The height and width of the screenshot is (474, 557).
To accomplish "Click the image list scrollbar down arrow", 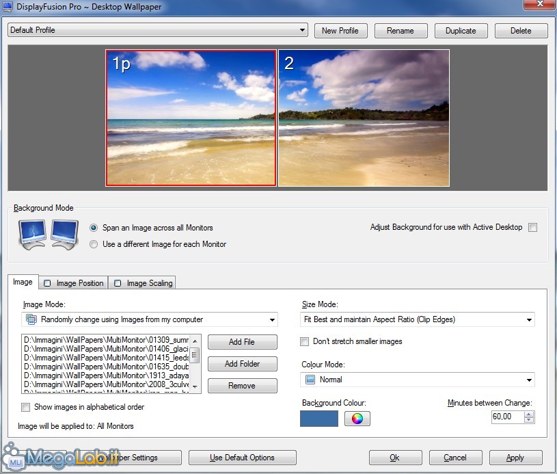I will tap(195, 386).
